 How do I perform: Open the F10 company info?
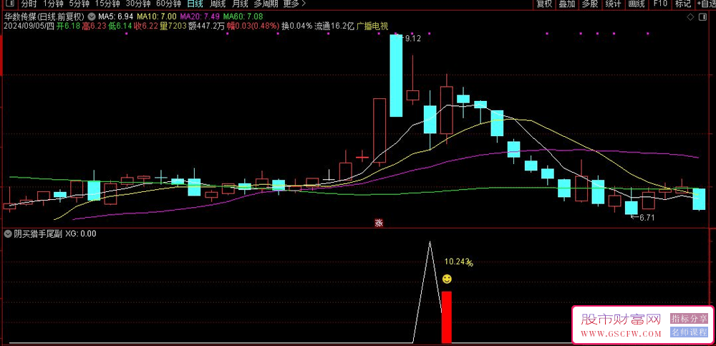point(660,4)
